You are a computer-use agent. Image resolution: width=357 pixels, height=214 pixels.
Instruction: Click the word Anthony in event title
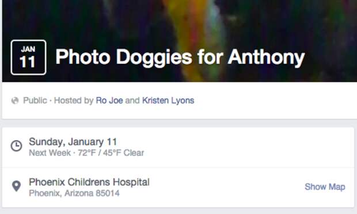266,57
